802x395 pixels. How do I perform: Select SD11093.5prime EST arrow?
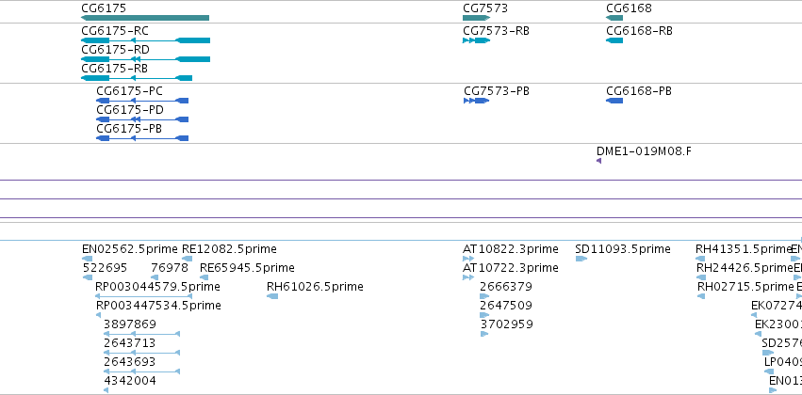(581, 259)
